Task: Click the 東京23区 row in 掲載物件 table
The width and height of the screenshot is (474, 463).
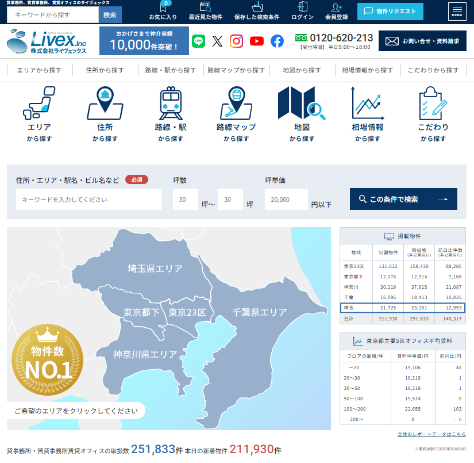Action: (x=403, y=266)
